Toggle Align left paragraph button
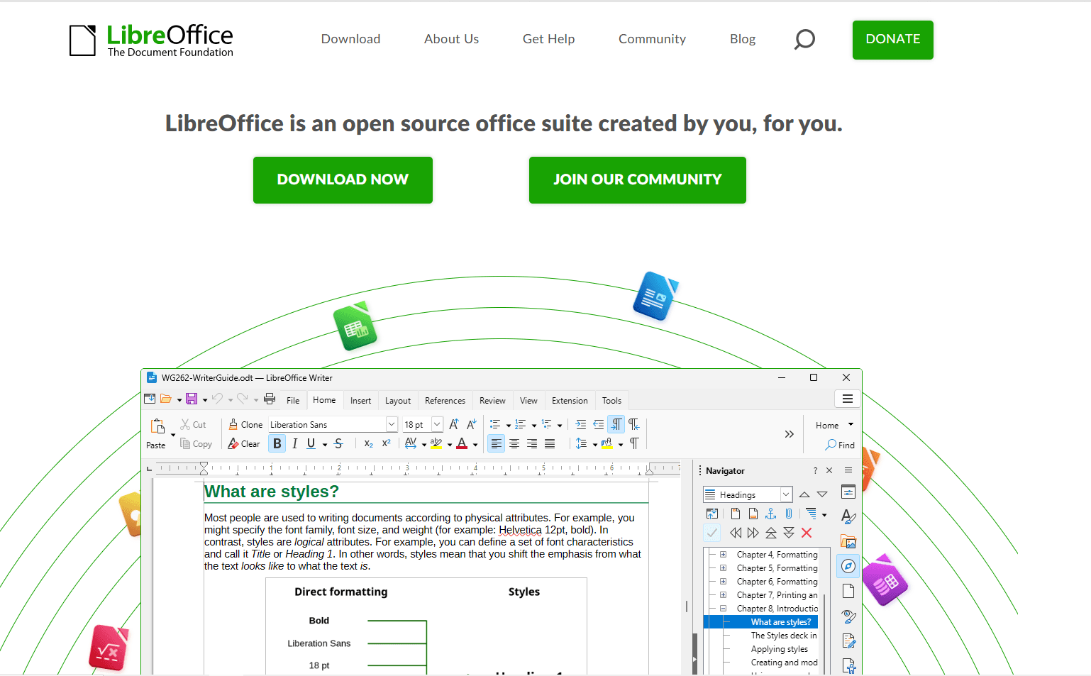This screenshot has height=676, width=1091. point(497,443)
